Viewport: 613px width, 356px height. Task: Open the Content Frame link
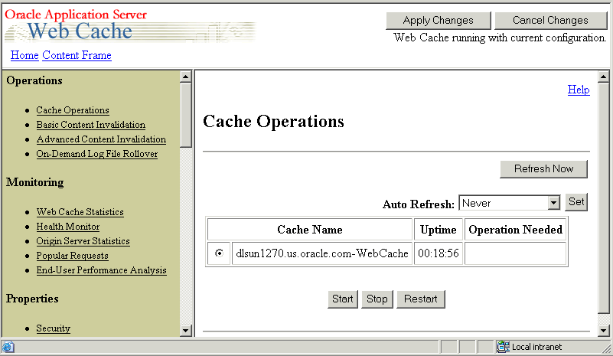(77, 55)
